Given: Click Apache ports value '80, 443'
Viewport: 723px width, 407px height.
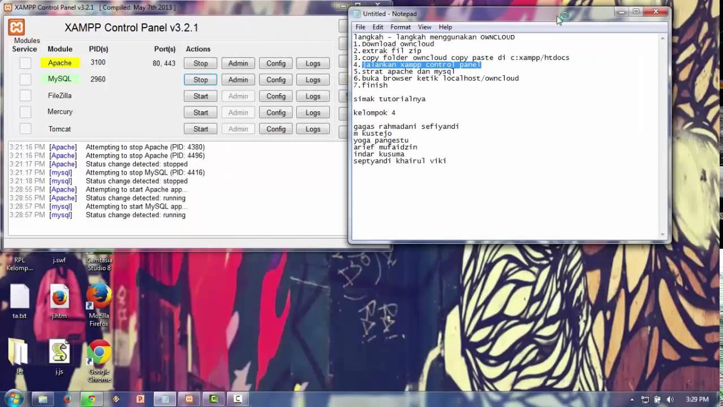Looking at the screenshot, I should [164, 63].
